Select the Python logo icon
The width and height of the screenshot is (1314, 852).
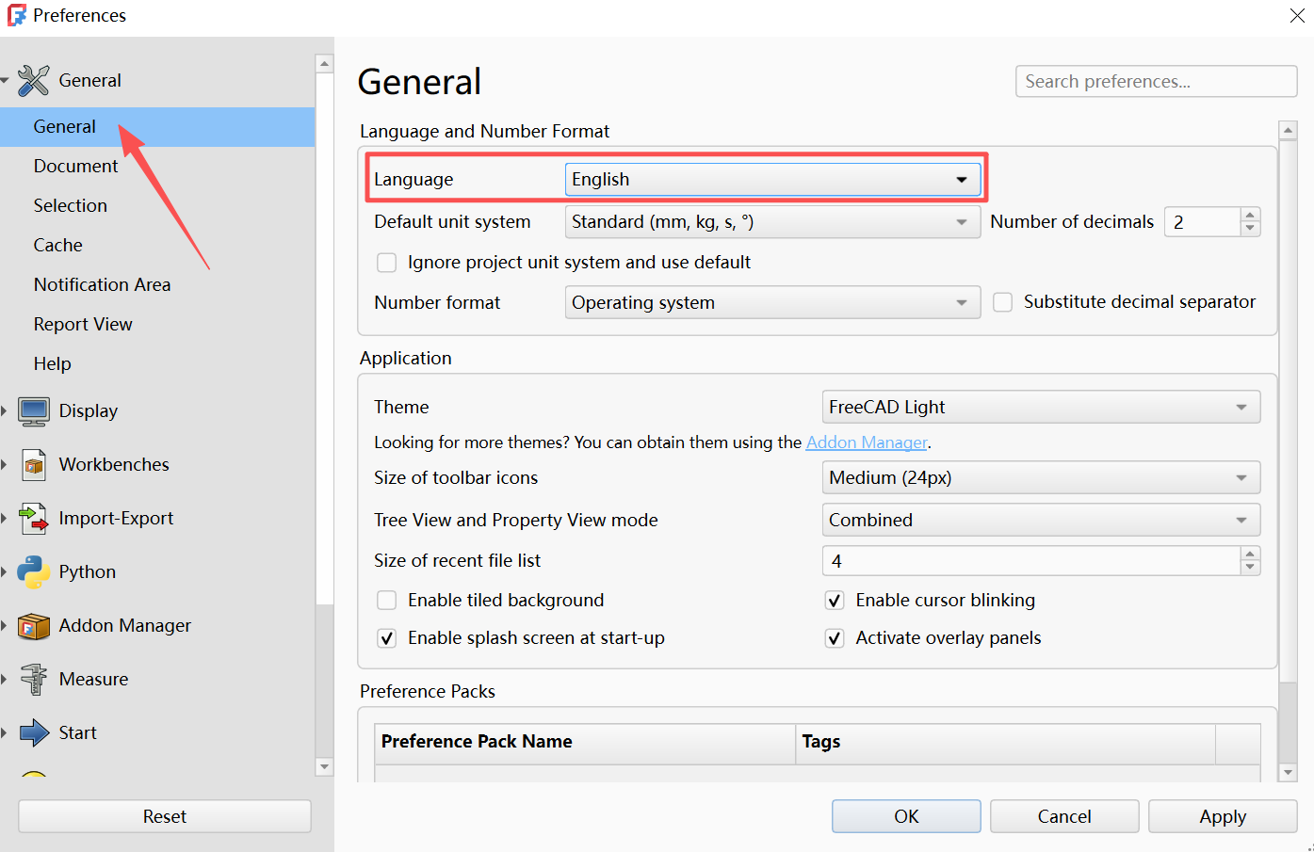coord(34,571)
